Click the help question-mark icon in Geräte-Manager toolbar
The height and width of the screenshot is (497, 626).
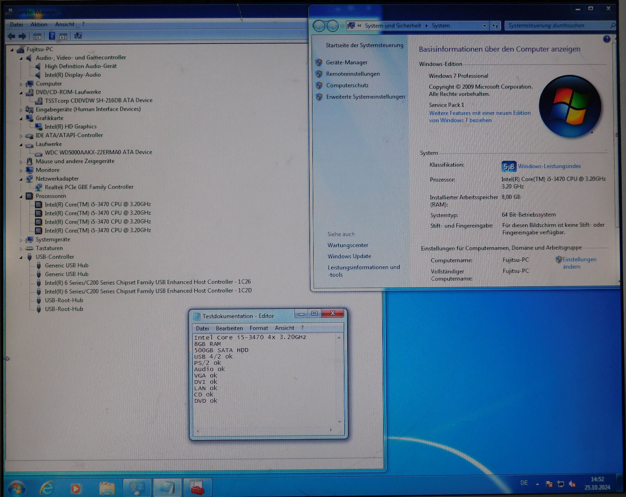click(52, 36)
